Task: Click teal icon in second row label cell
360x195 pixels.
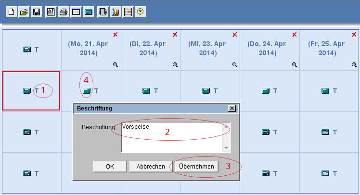Action: [27, 132]
